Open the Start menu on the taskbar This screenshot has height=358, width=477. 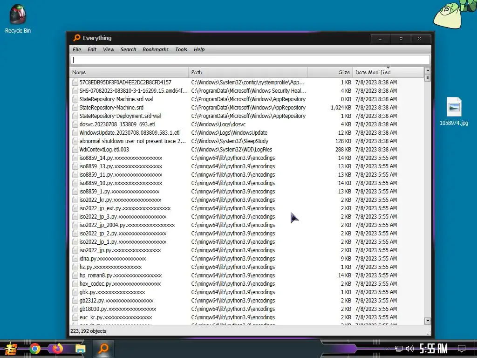click(10, 349)
